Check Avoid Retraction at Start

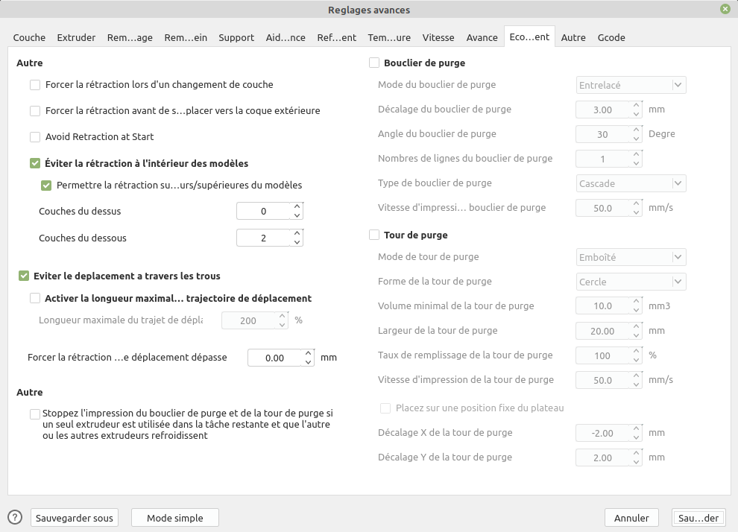pyautogui.click(x=35, y=137)
